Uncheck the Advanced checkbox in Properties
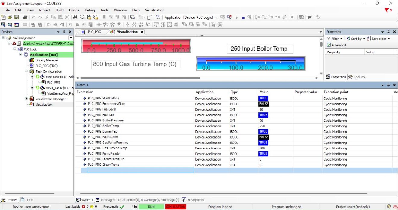Screen dimensions: 398x210 pos(328,45)
